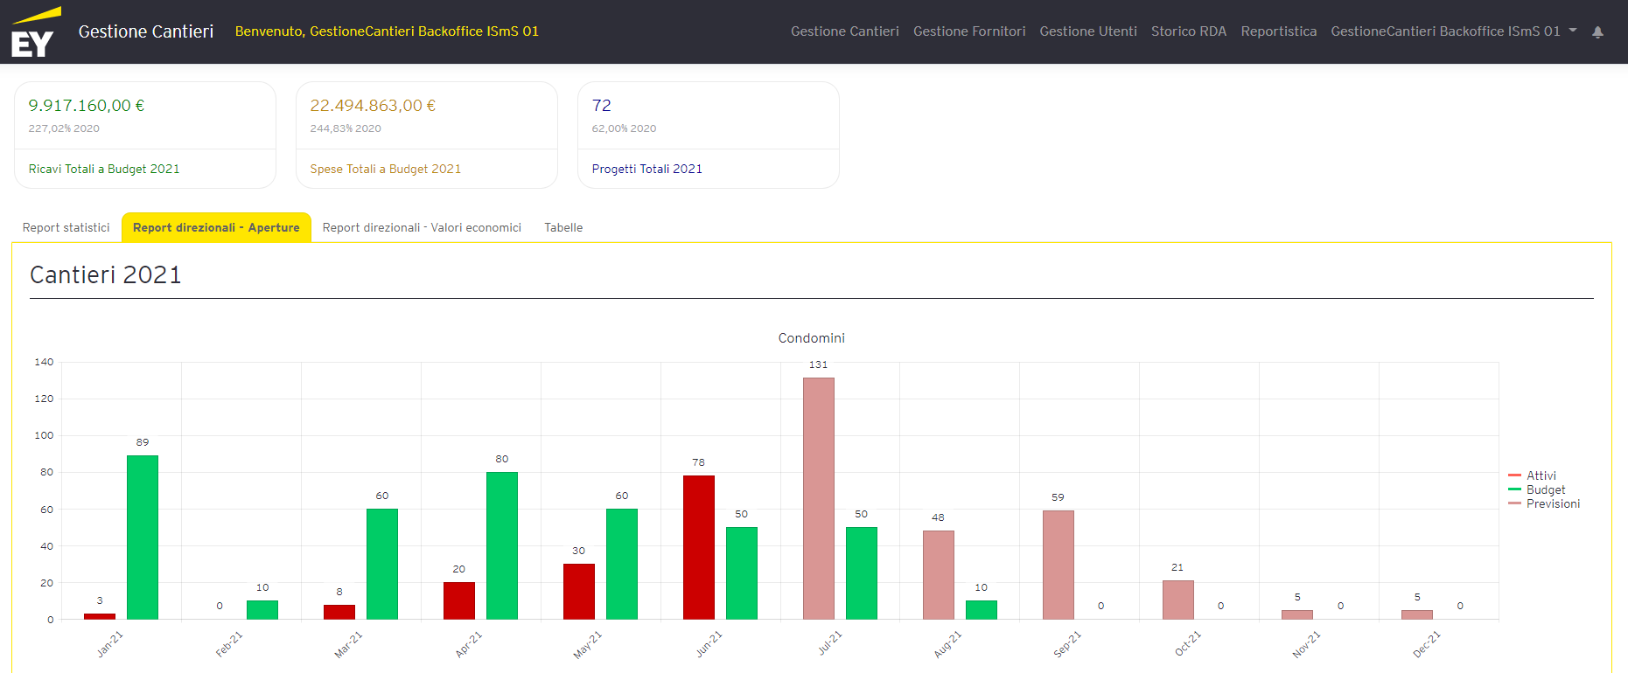
Task: Open Storico RDA from navbar
Action: pyautogui.click(x=1188, y=31)
